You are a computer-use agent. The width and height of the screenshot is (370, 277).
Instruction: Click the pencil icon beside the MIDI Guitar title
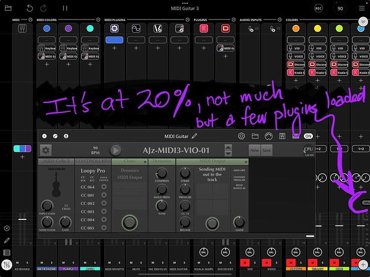click(195, 136)
